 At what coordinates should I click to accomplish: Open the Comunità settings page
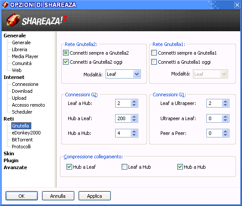coord(22,63)
